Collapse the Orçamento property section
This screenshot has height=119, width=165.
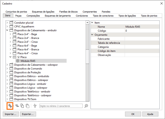click(92, 35)
